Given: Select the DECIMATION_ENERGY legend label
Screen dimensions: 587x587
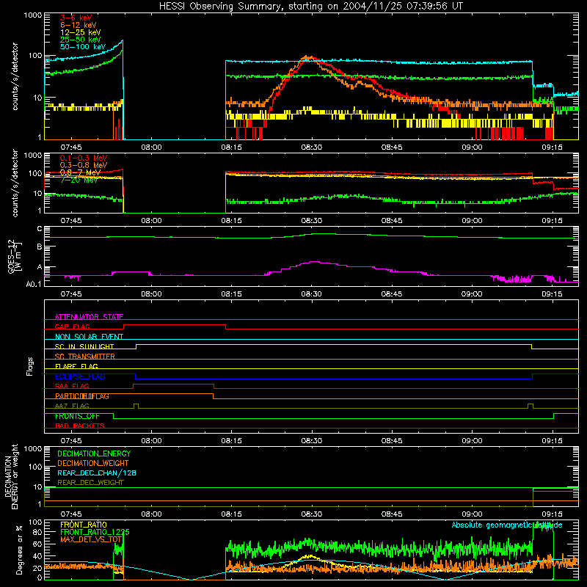Looking at the screenshot, I should 94,453.
